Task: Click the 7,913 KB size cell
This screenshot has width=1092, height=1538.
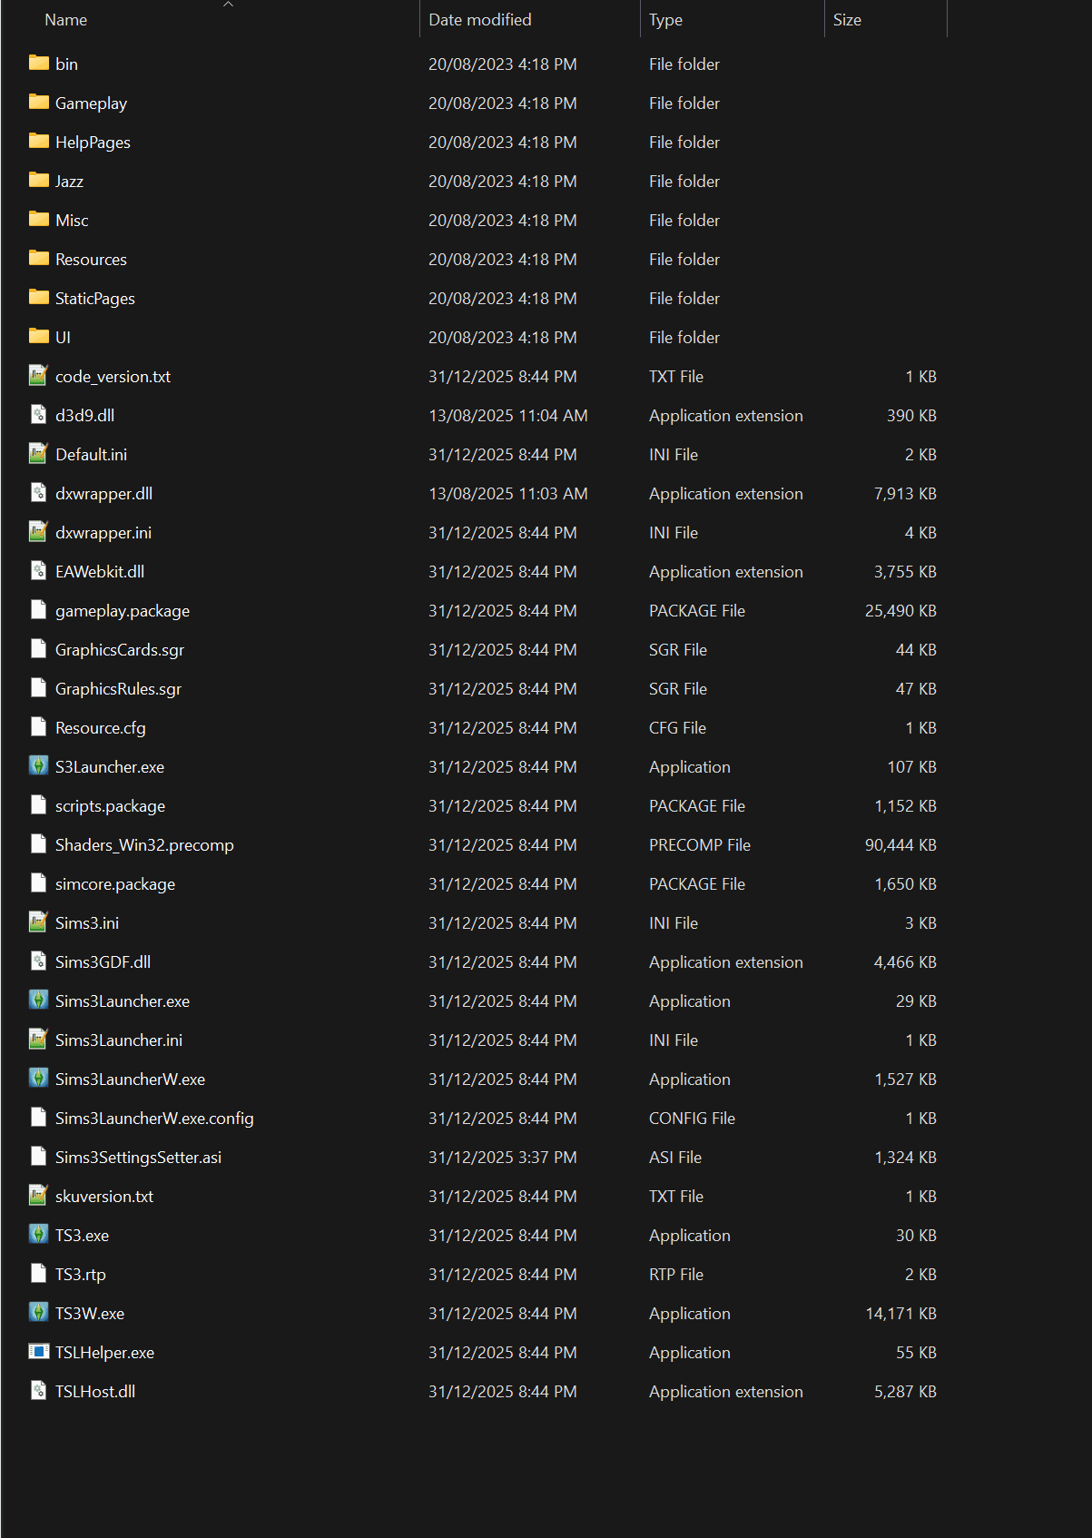Action: (x=905, y=494)
